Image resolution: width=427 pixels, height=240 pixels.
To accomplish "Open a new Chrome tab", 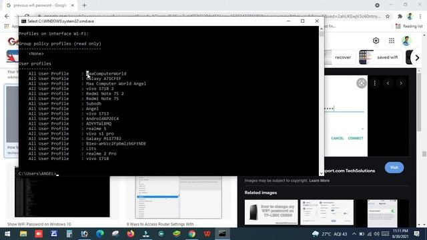I will pos(84,5).
